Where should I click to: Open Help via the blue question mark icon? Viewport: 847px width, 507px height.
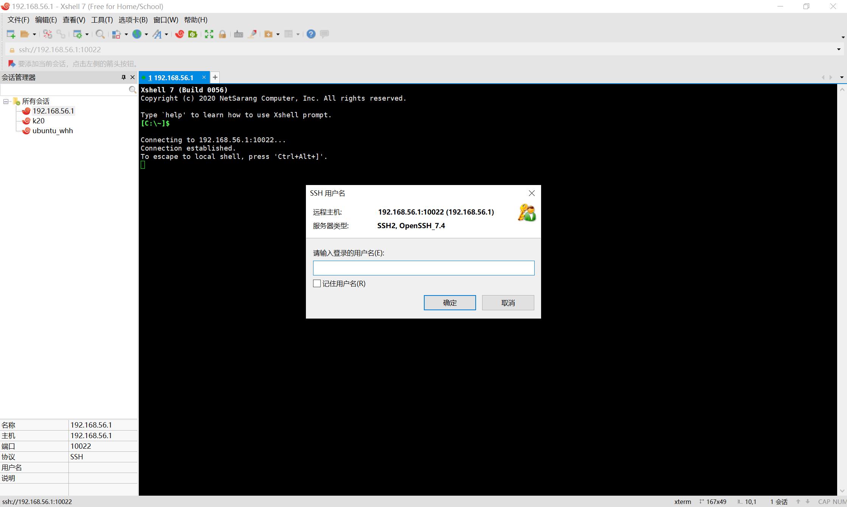[311, 34]
